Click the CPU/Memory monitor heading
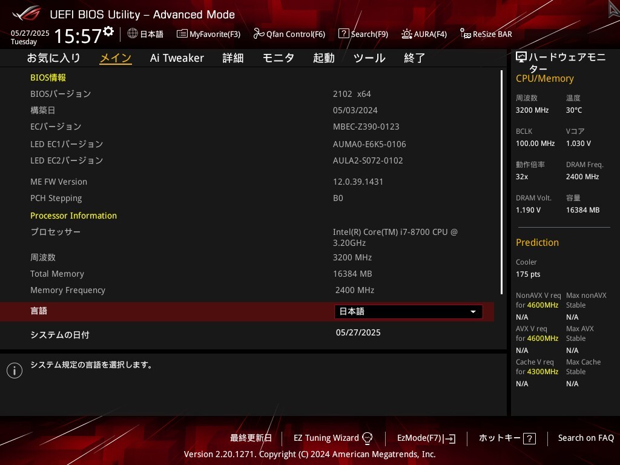The image size is (620, 465). [x=544, y=78]
